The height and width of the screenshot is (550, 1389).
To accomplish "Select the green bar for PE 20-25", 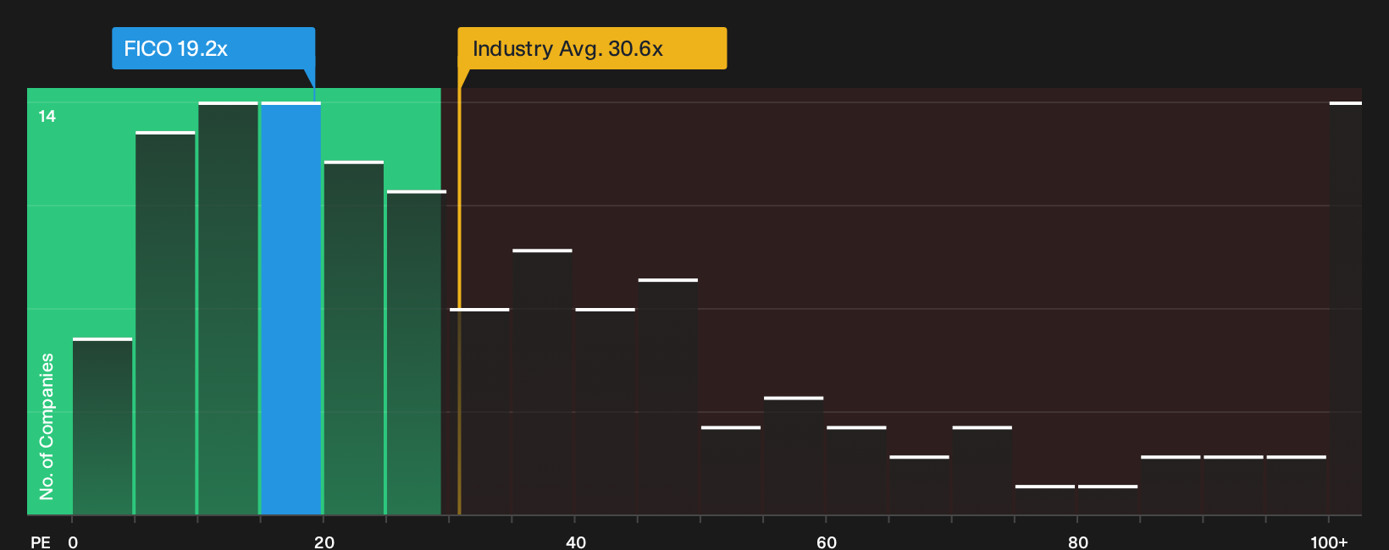I will coord(354,338).
